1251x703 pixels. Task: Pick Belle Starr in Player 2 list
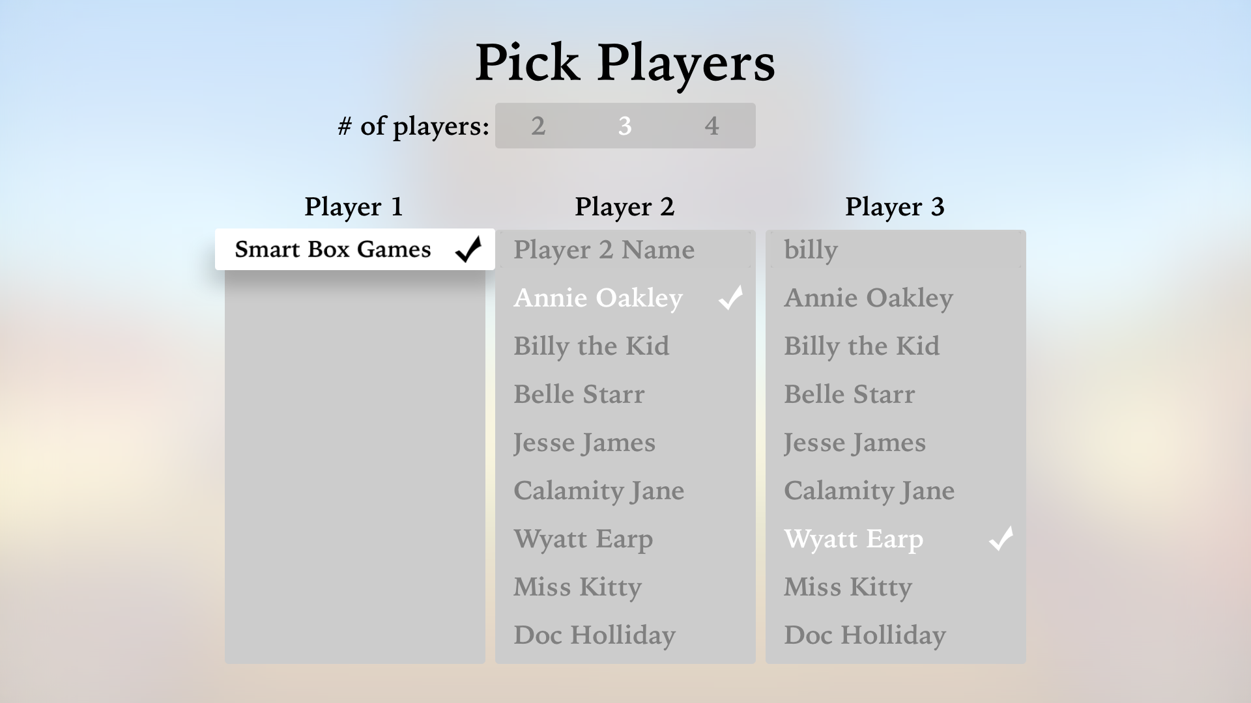click(579, 394)
